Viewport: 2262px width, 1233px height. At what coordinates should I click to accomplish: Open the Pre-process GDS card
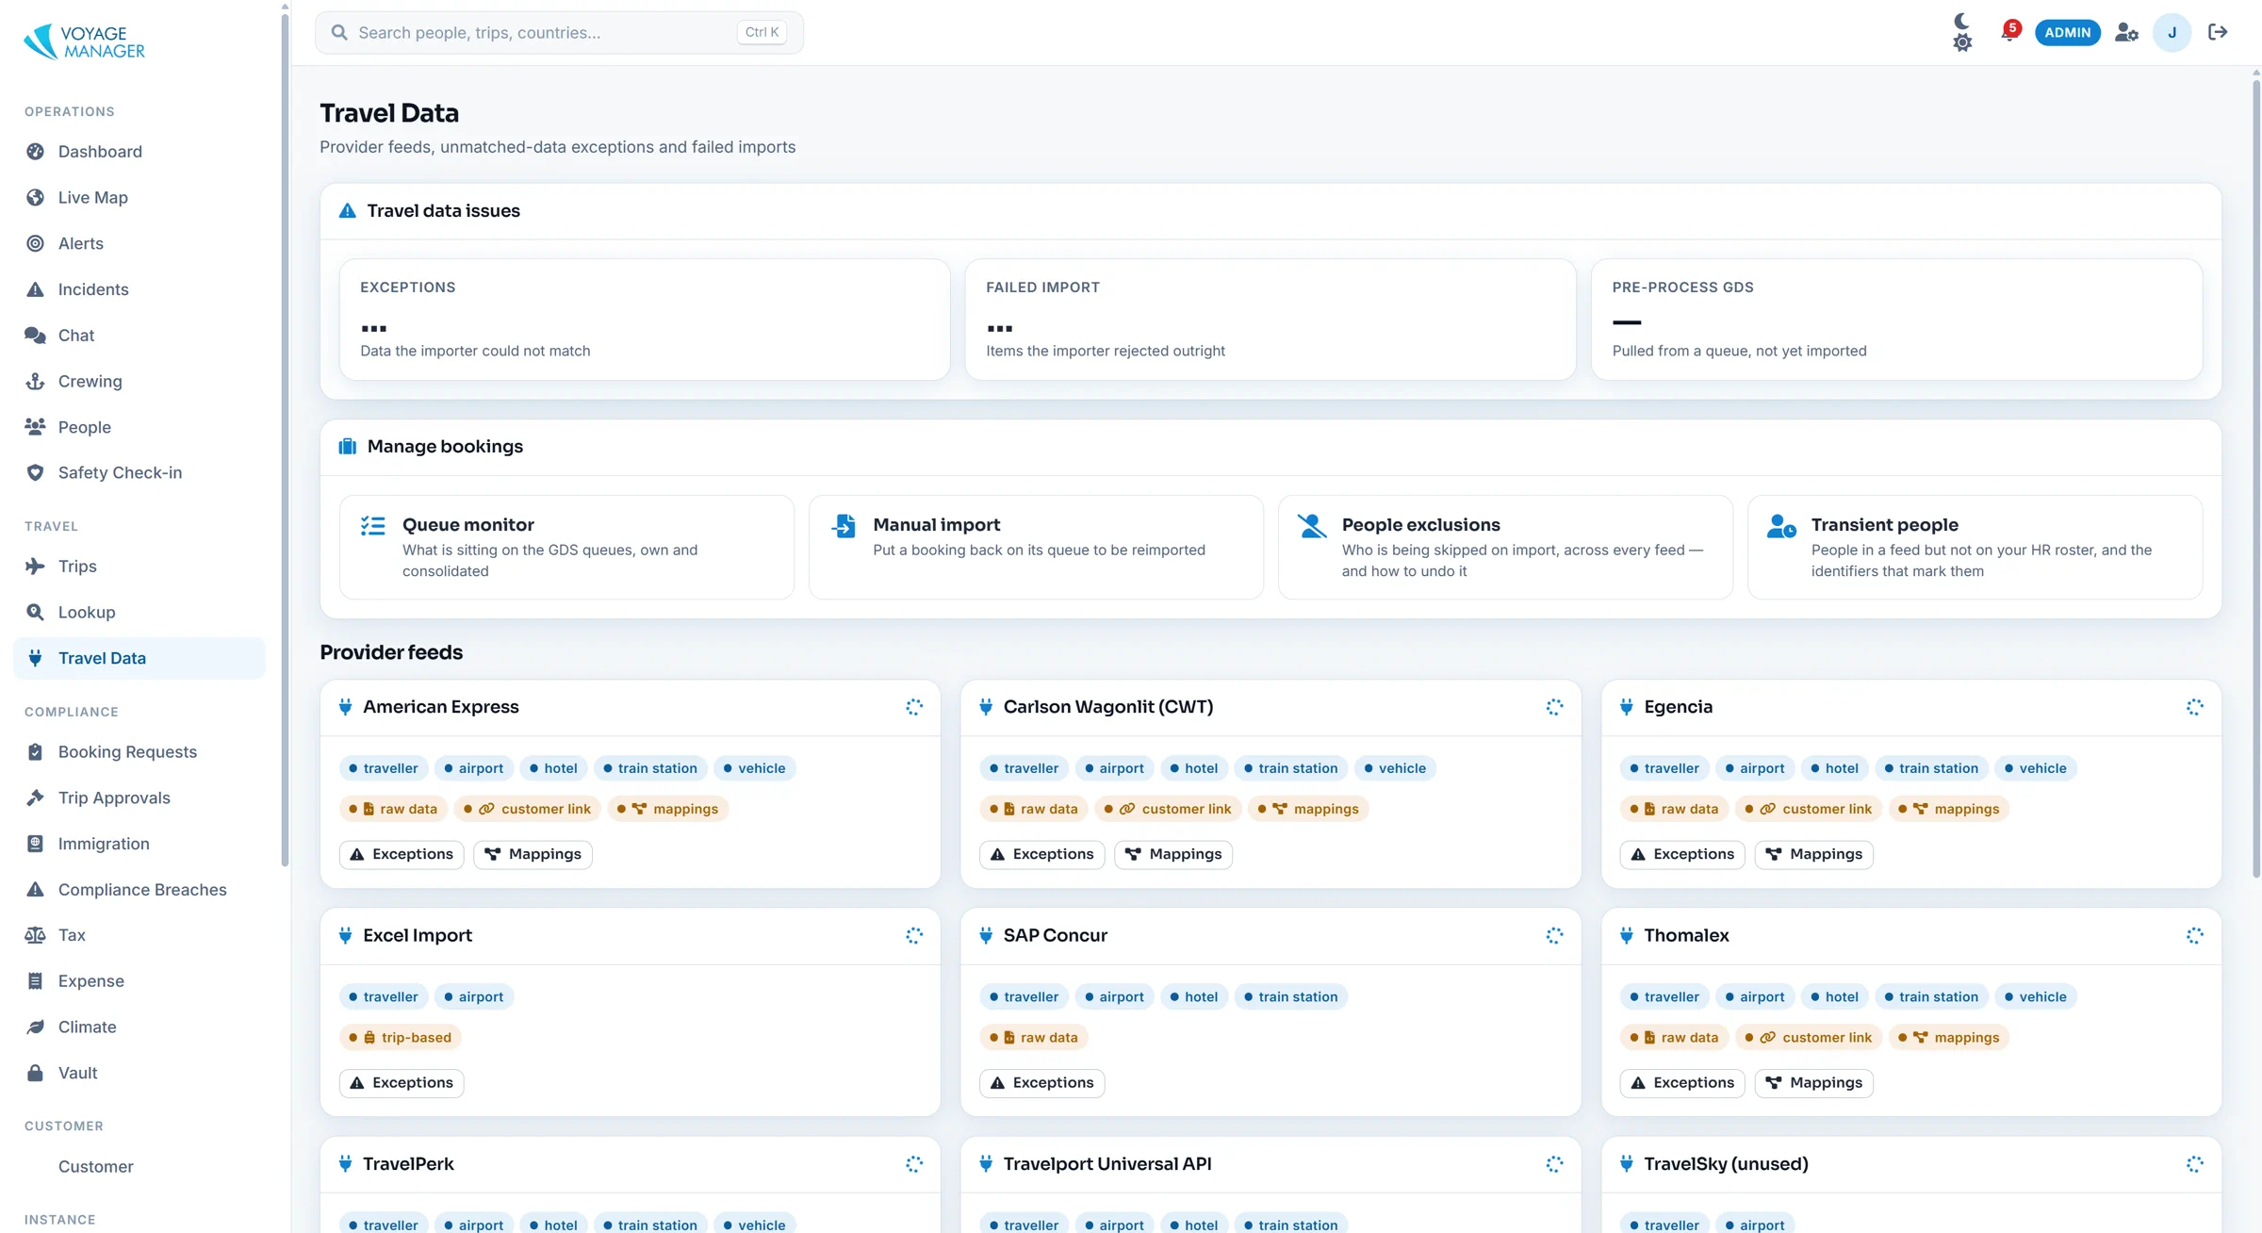click(x=1896, y=320)
